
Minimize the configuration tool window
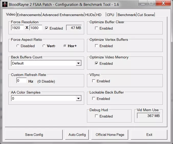tap(143, 3)
